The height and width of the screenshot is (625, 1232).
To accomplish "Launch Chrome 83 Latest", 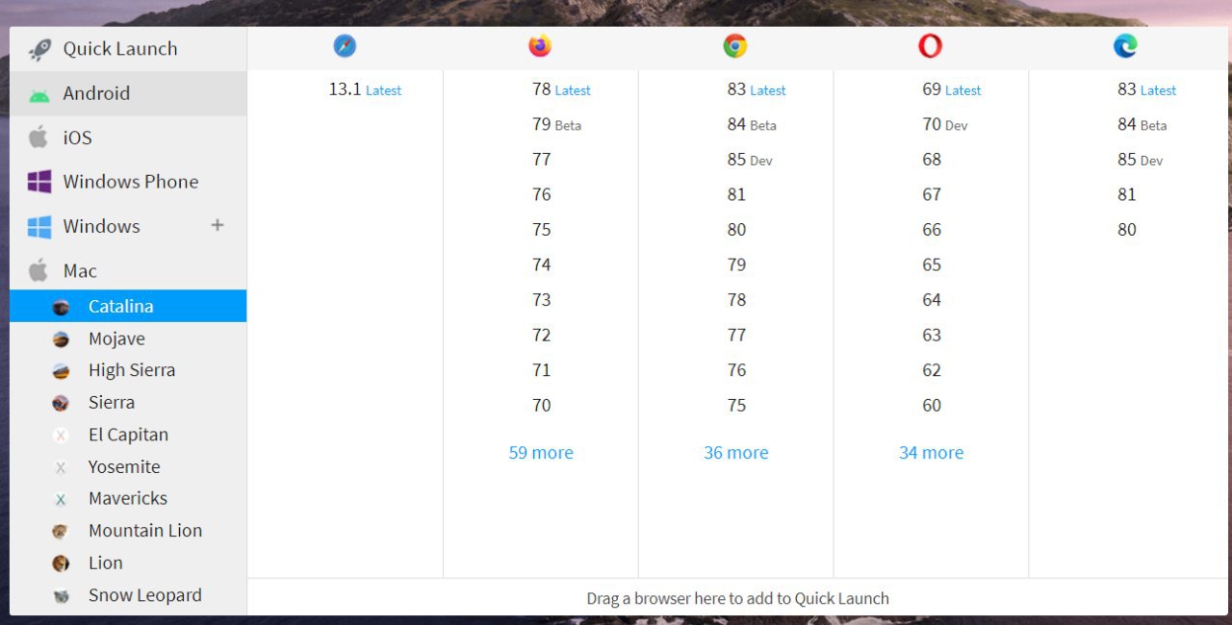I will click(757, 89).
